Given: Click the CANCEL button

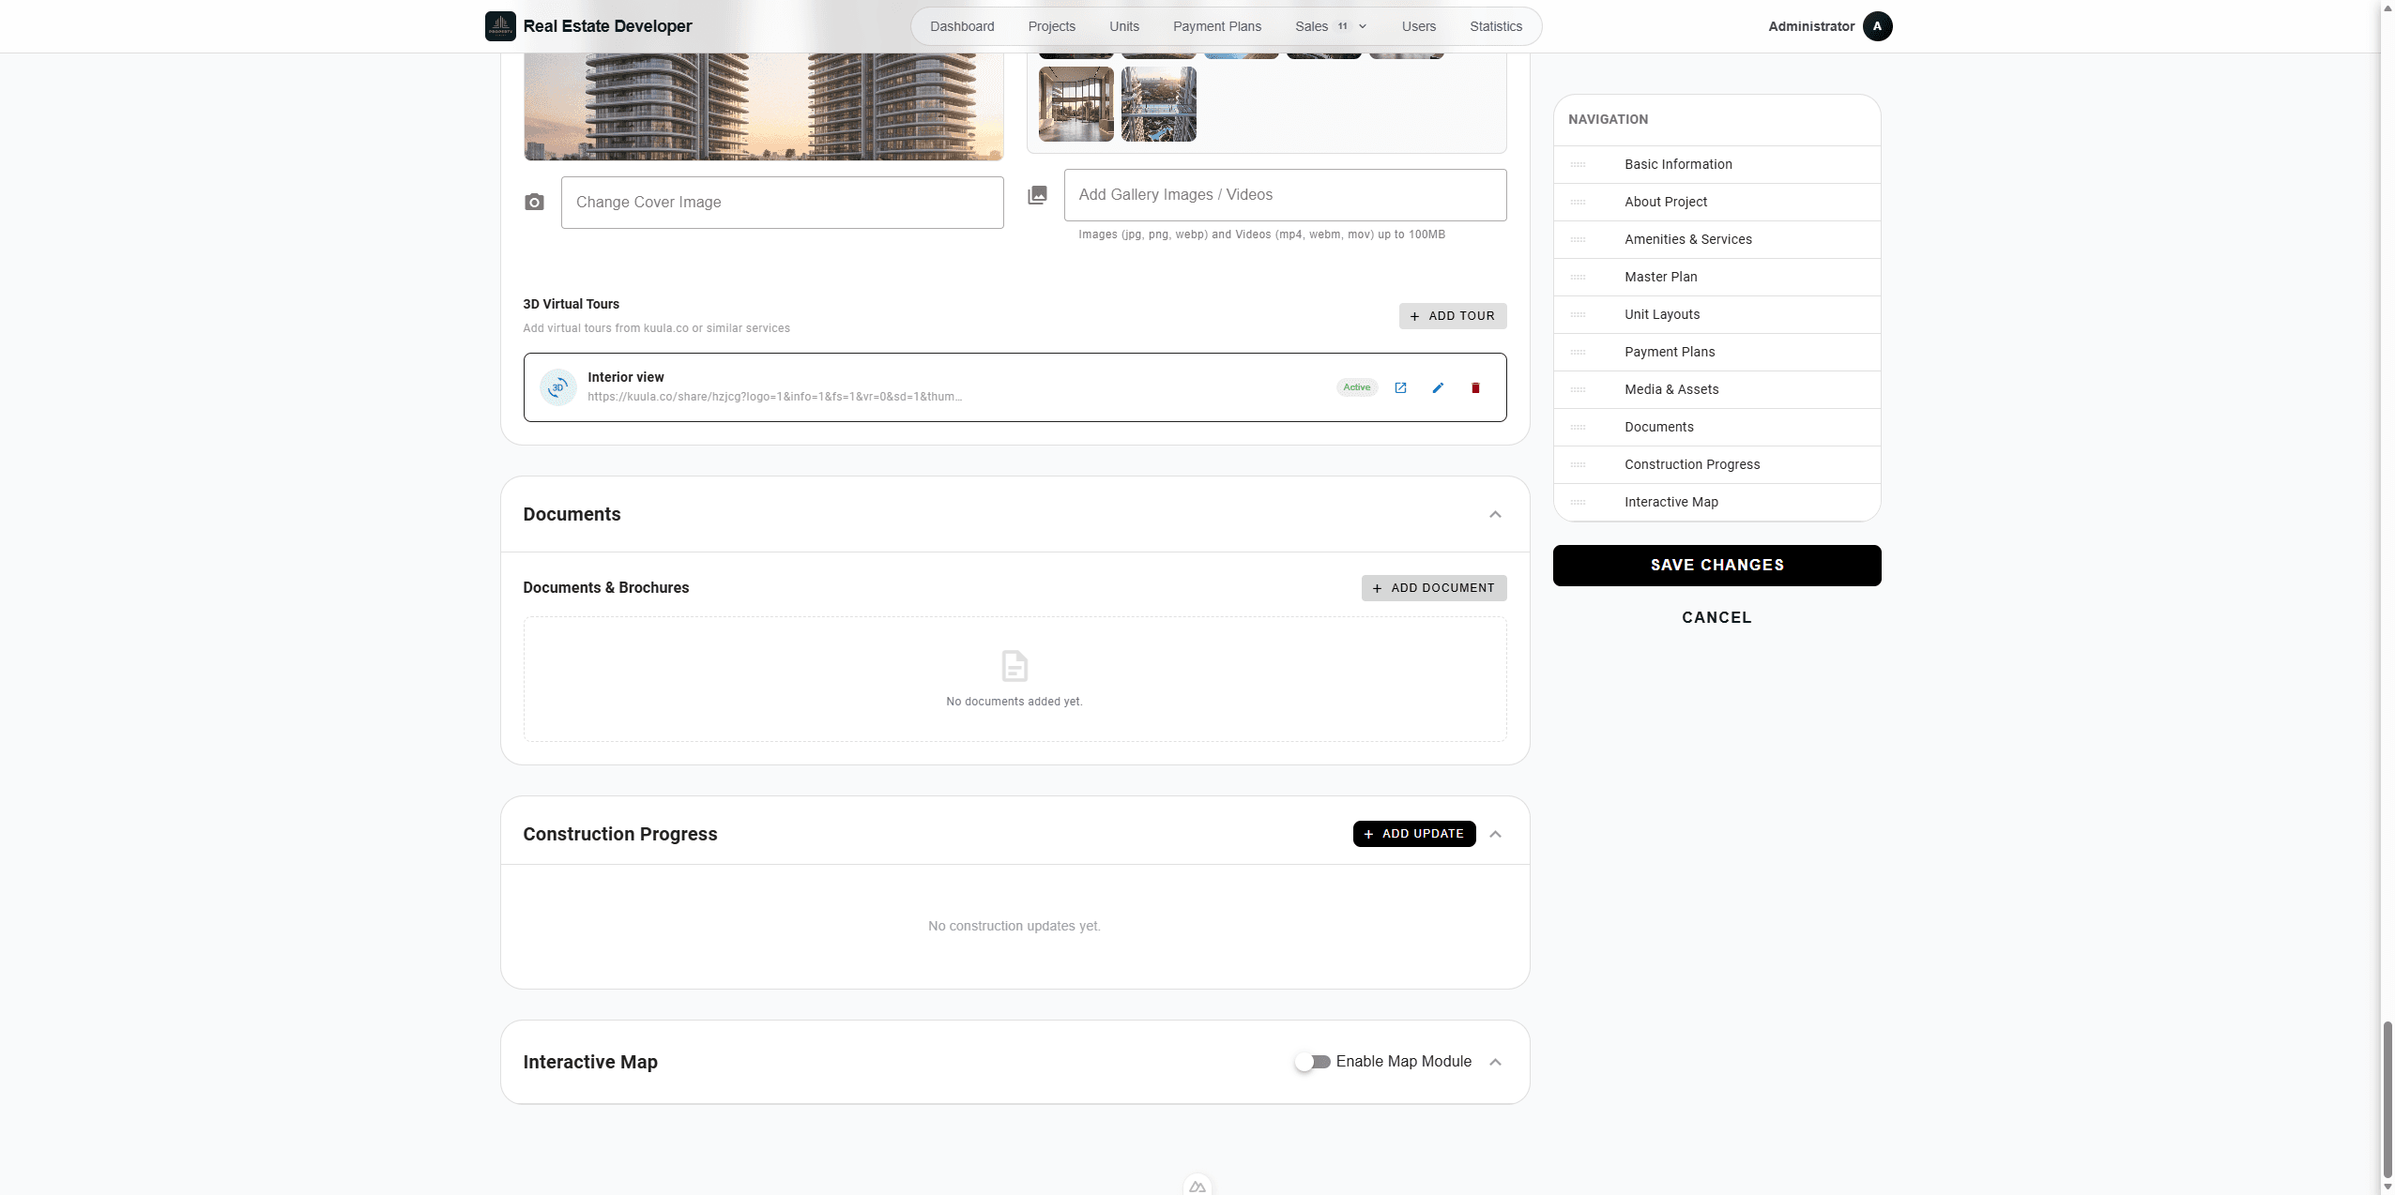Looking at the screenshot, I should pos(1716,618).
